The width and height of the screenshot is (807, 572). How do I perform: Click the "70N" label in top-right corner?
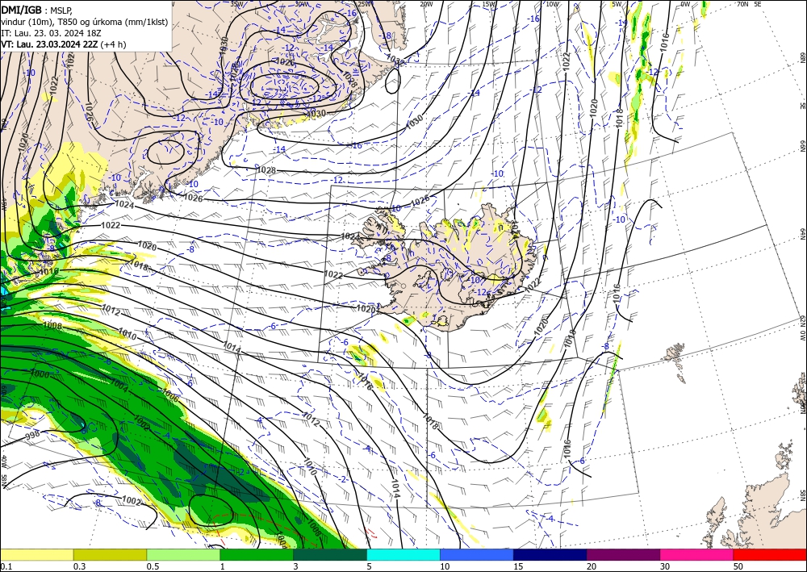click(x=742, y=4)
